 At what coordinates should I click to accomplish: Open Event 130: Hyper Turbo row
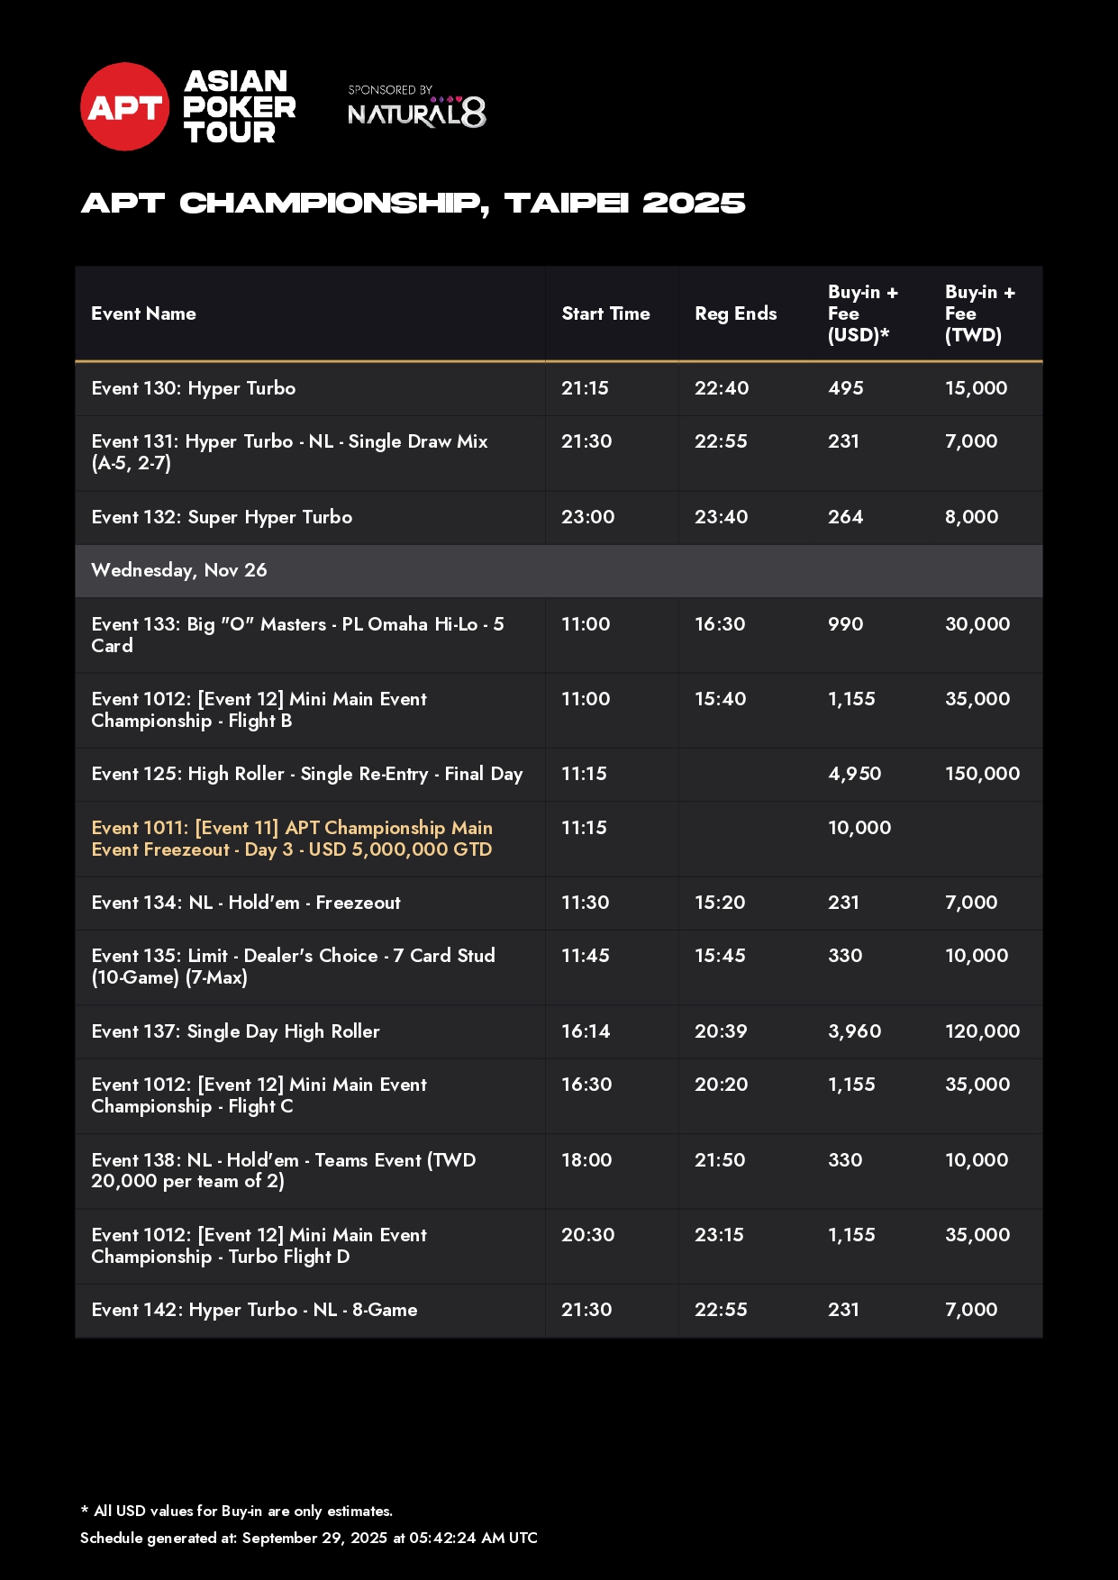(194, 388)
